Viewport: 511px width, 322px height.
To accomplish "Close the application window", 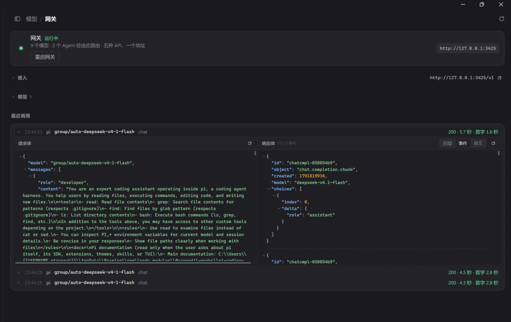I will (x=501, y=5).
